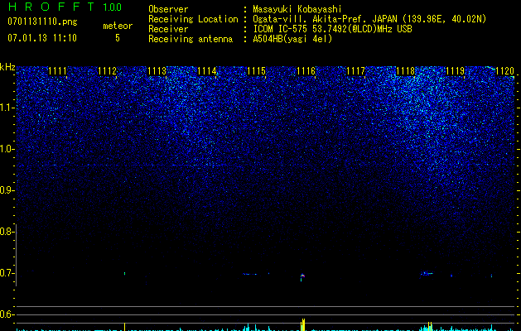
Task: Click the Receiving antenna label
Action: (x=191, y=39)
